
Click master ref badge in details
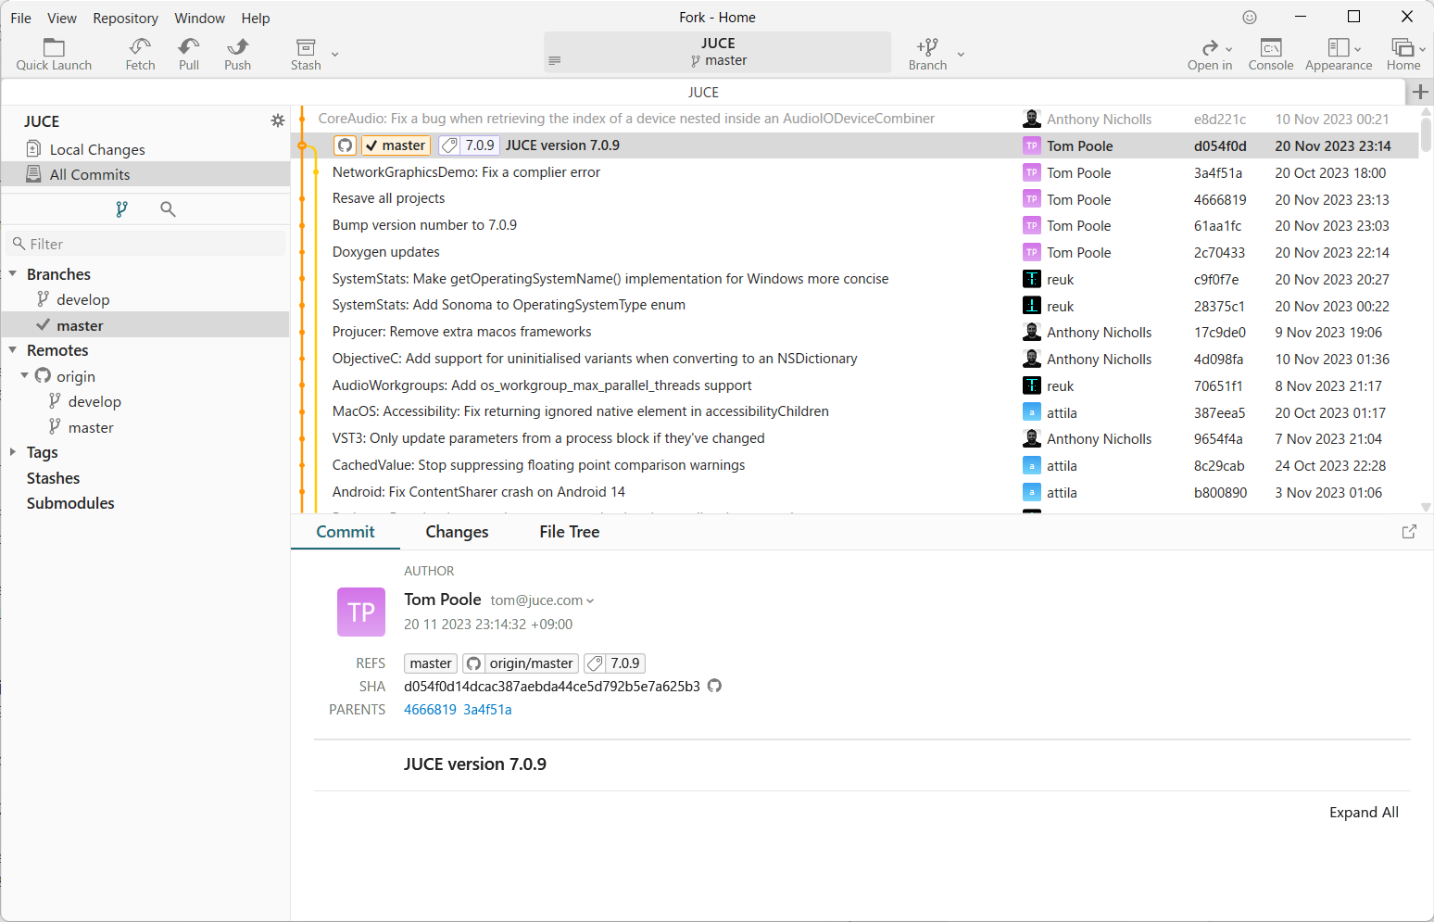[x=431, y=663]
